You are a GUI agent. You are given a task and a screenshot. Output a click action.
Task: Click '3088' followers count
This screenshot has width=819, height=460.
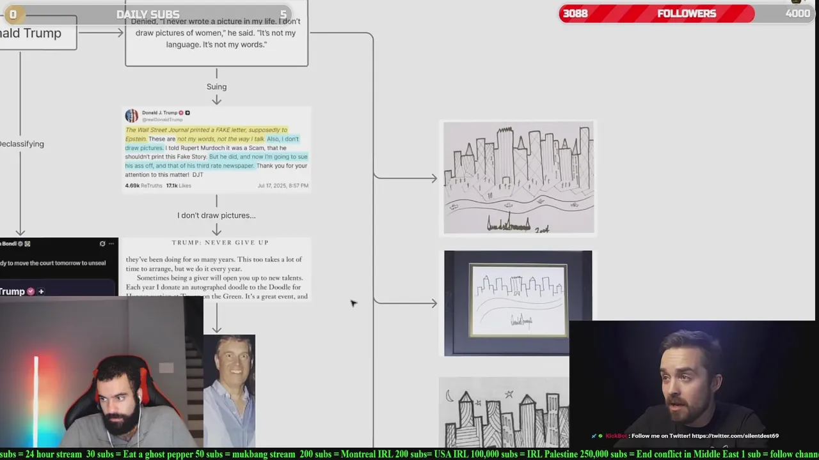point(575,13)
